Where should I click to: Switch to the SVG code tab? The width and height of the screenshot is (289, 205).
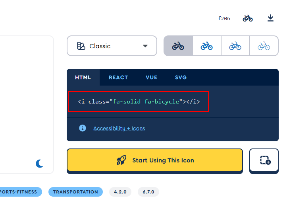click(181, 77)
